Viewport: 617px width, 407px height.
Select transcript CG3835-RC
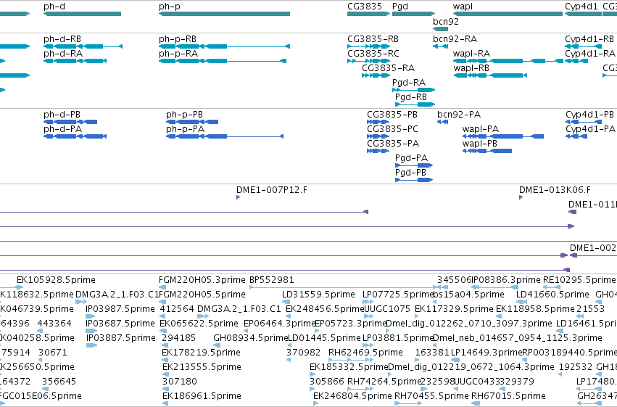pyautogui.click(x=368, y=61)
